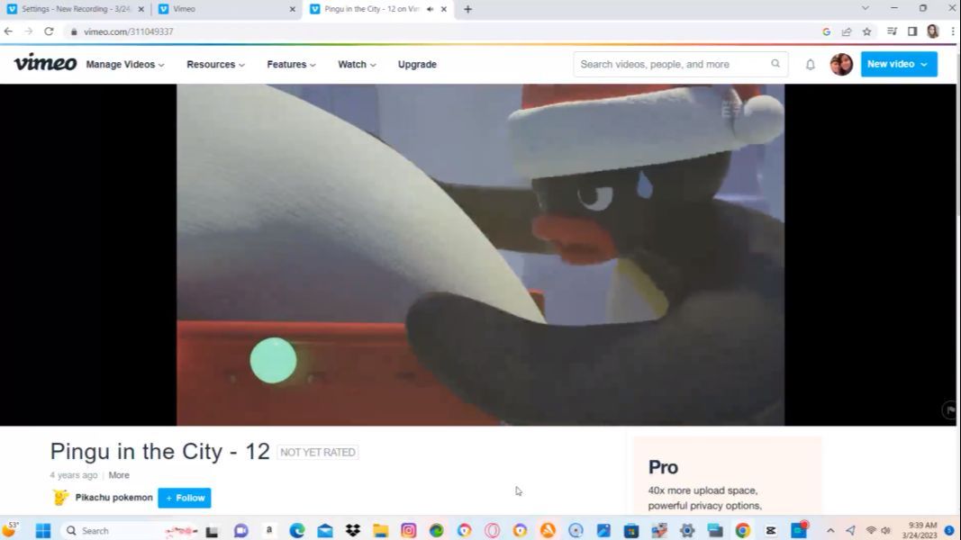The height and width of the screenshot is (540, 961).
Task: Open the Chrome profile avatar
Action: coord(933,31)
